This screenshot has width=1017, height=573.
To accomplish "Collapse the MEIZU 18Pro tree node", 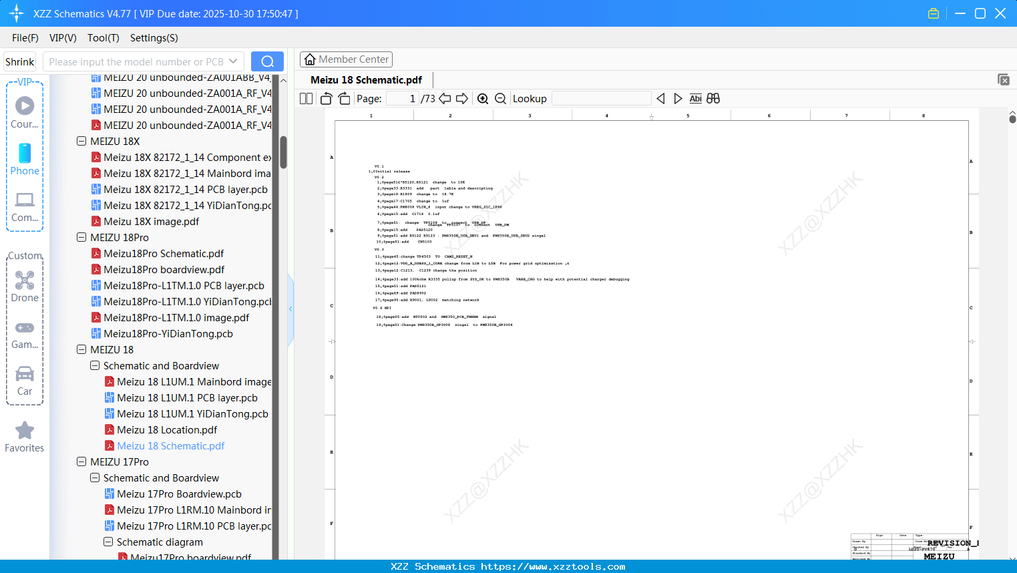I will [x=81, y=238].
